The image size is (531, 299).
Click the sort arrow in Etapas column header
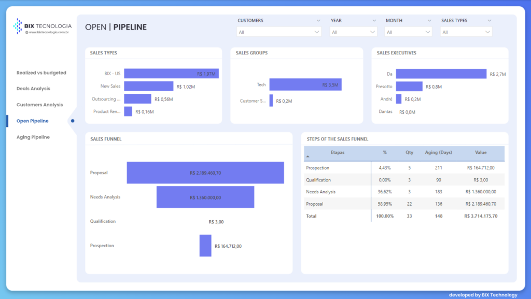(x=307, y=156)
